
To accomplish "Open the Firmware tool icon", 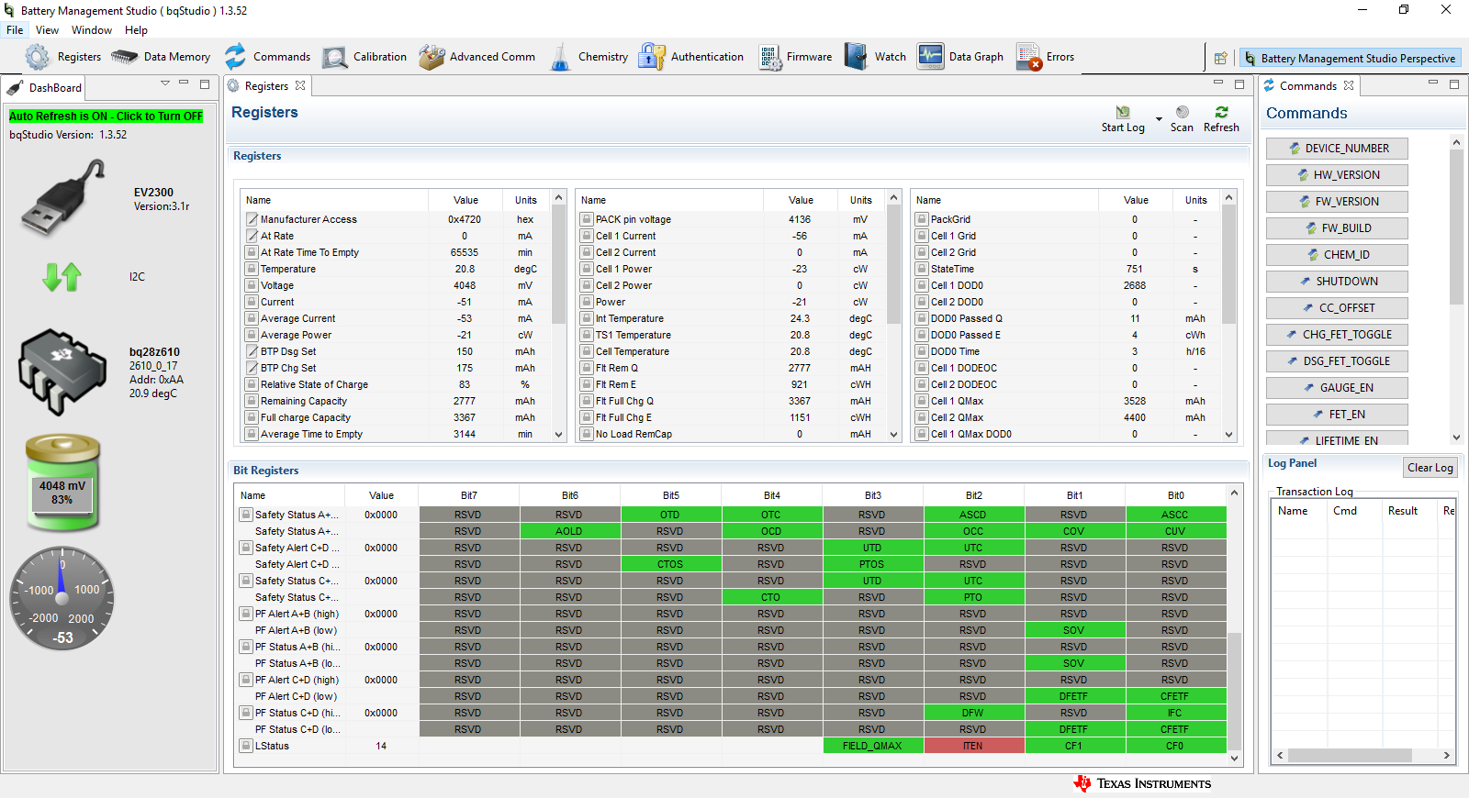I will coord(770,57).
